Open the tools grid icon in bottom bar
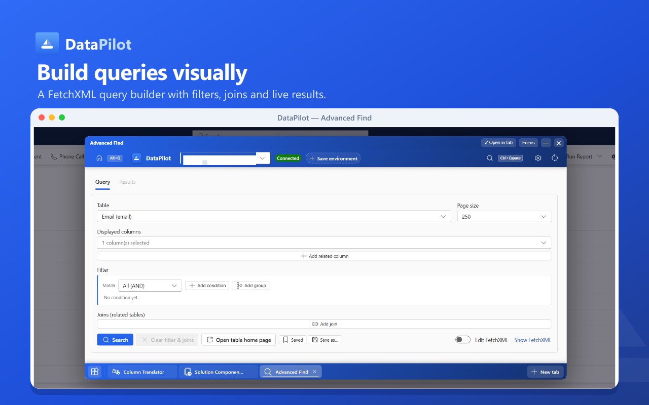649x405 pixels. [94, 372]
